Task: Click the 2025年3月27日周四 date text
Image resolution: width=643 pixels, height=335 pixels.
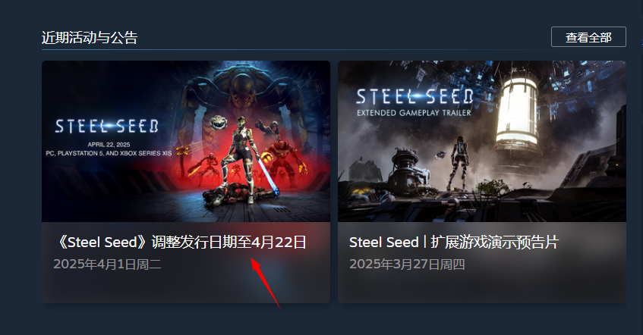Action: [x=407, y=265]
